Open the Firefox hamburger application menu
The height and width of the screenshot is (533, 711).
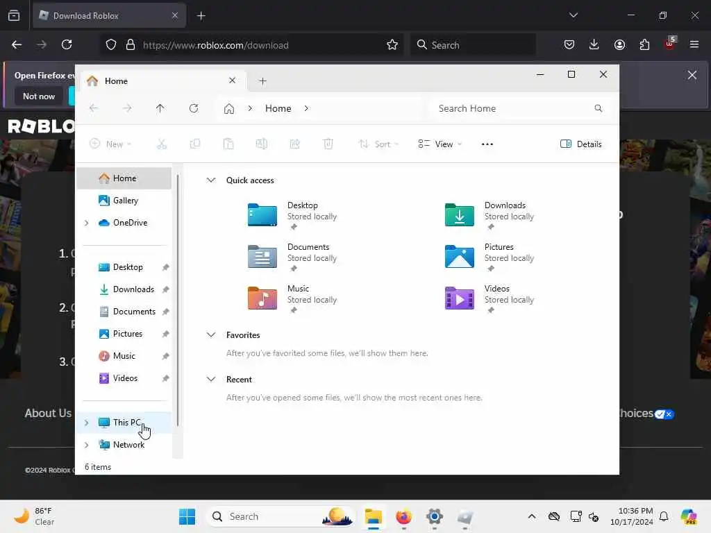pyautogui.click(x=694, y=44)
